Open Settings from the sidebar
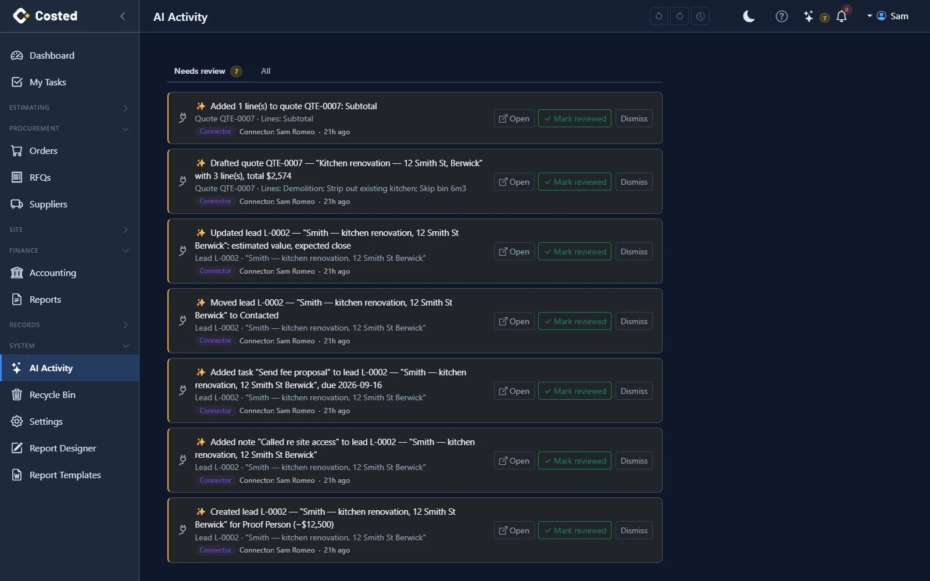930x581 pixels. click(69, 421)
